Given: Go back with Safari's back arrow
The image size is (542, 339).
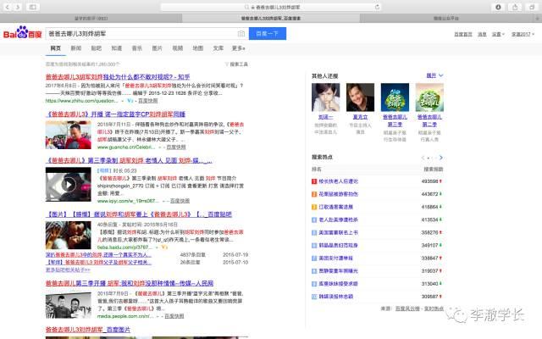Looking at the screenshot, I should 8,7.
